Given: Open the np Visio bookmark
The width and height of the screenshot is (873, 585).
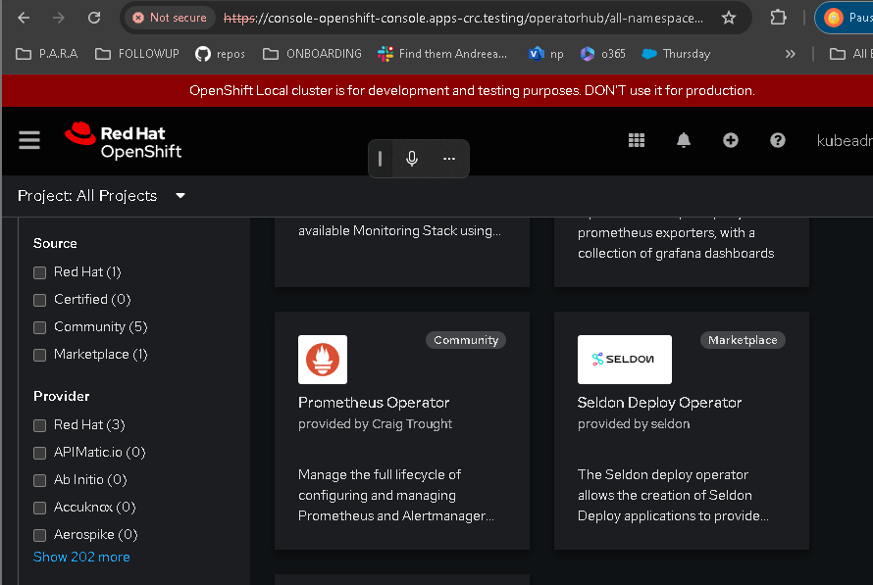Looking at the screenshot, I should (x=545, y=54).
